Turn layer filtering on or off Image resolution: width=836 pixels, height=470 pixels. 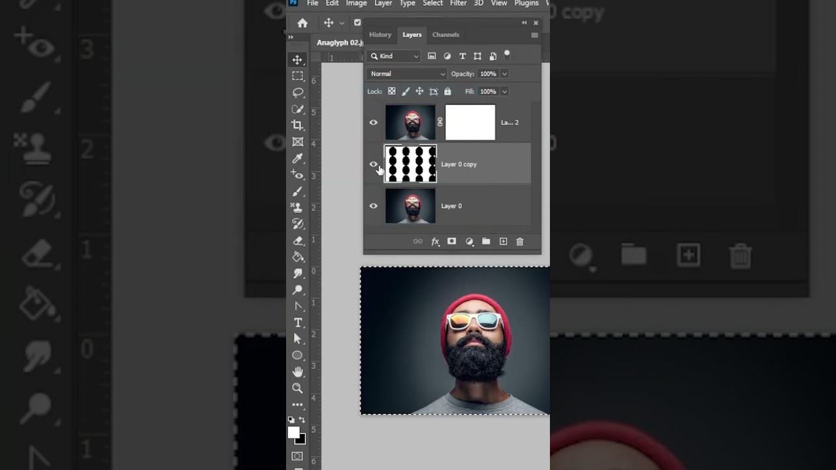(507, 55)
